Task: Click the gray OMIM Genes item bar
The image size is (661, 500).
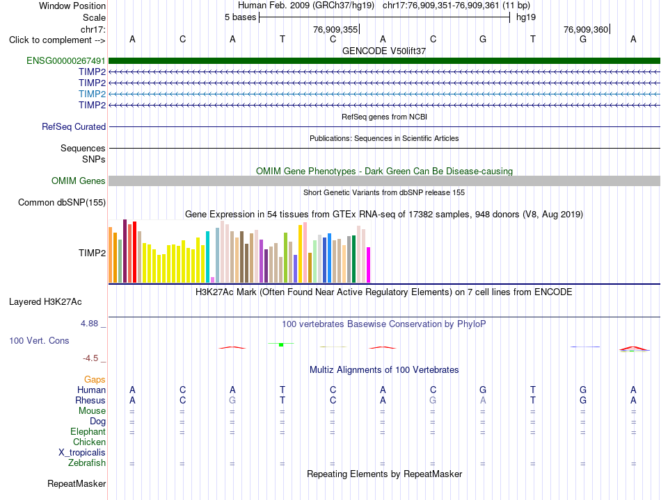Action: [384, 181]
